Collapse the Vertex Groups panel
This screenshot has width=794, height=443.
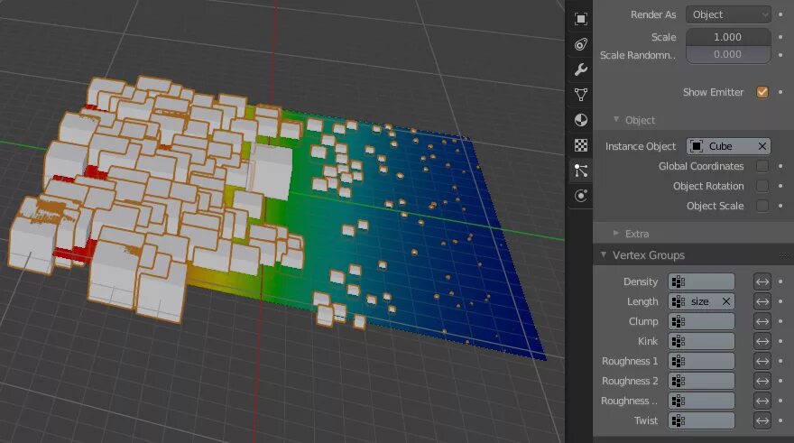click(x=604, y=255)
